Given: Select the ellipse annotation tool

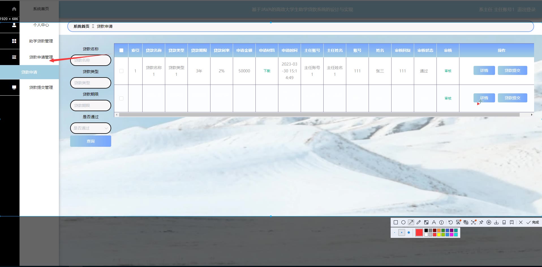Looking at the screenshot, I should 403,222.
